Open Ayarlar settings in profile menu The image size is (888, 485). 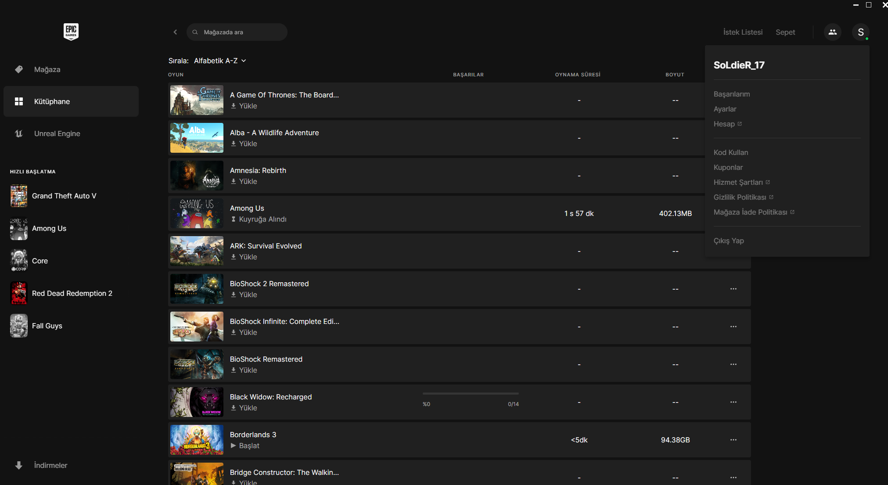(x=725, y=109)
